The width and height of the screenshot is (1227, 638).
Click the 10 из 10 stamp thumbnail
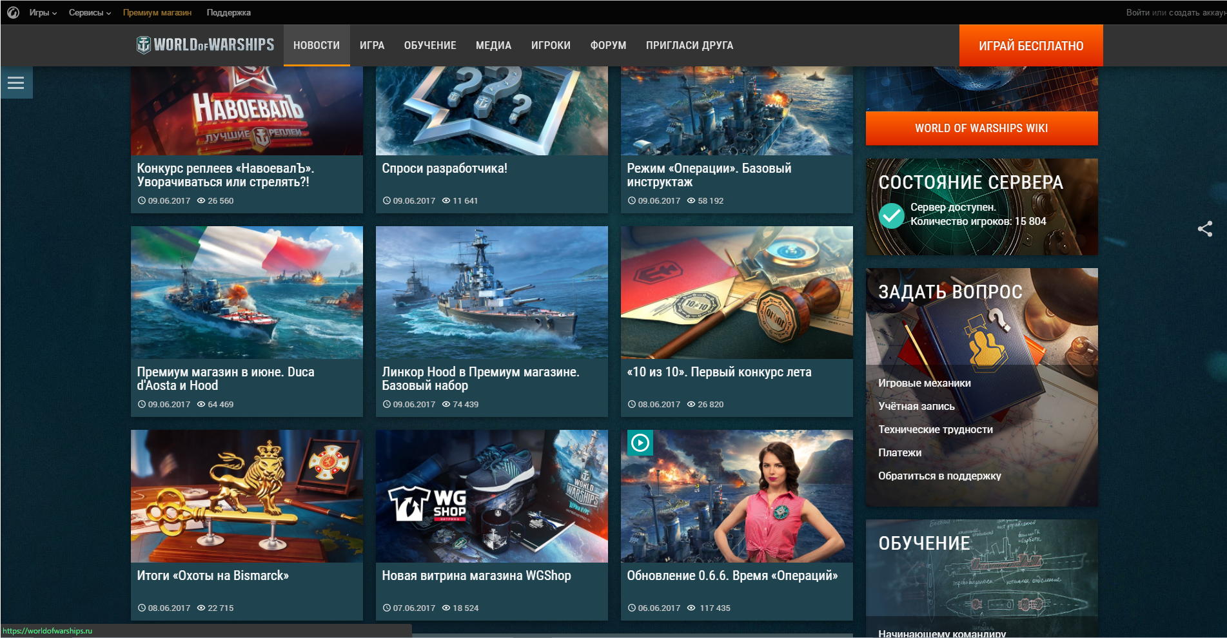coord(737,293)
